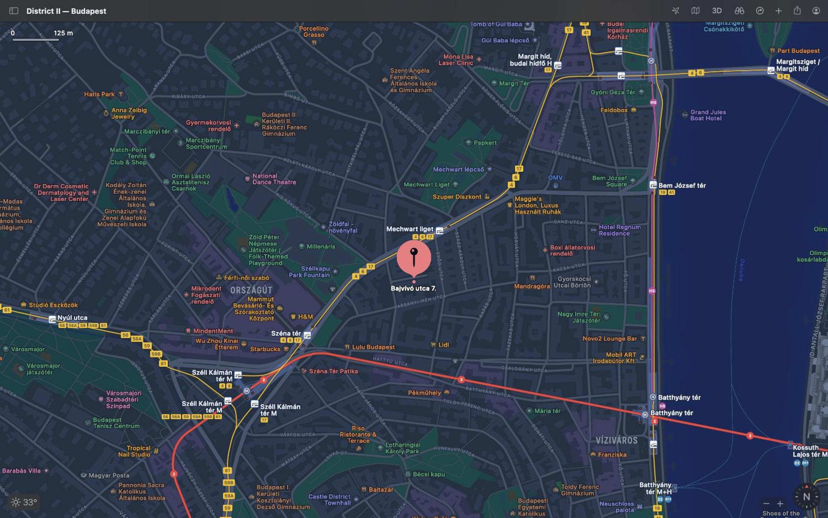Select the red pin at Bajvívó utca 7.

click(x=414, y=258)
